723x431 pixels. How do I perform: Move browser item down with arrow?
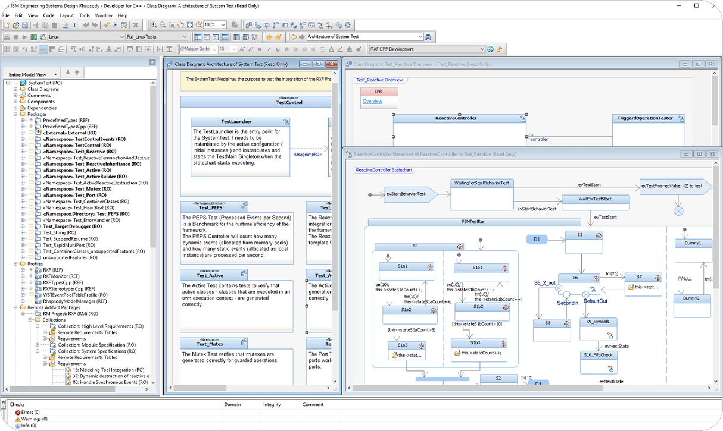pyautogui.click(x=68, y=73)
